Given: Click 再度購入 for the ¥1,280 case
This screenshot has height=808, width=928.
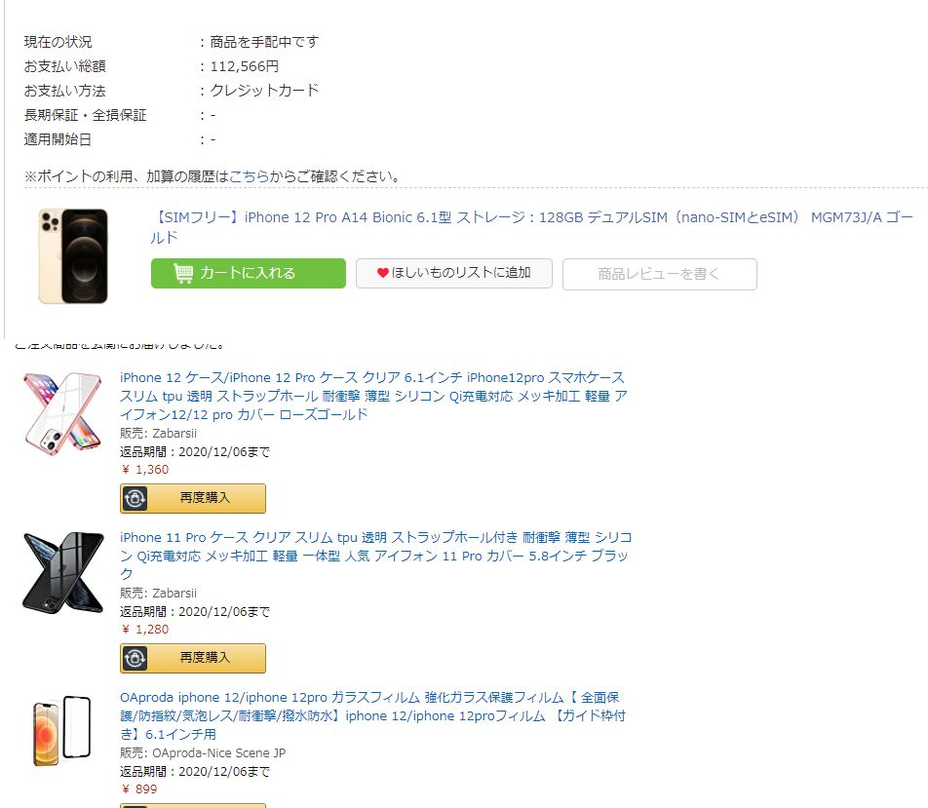Looking at the screenshot, I should [193, 658].
